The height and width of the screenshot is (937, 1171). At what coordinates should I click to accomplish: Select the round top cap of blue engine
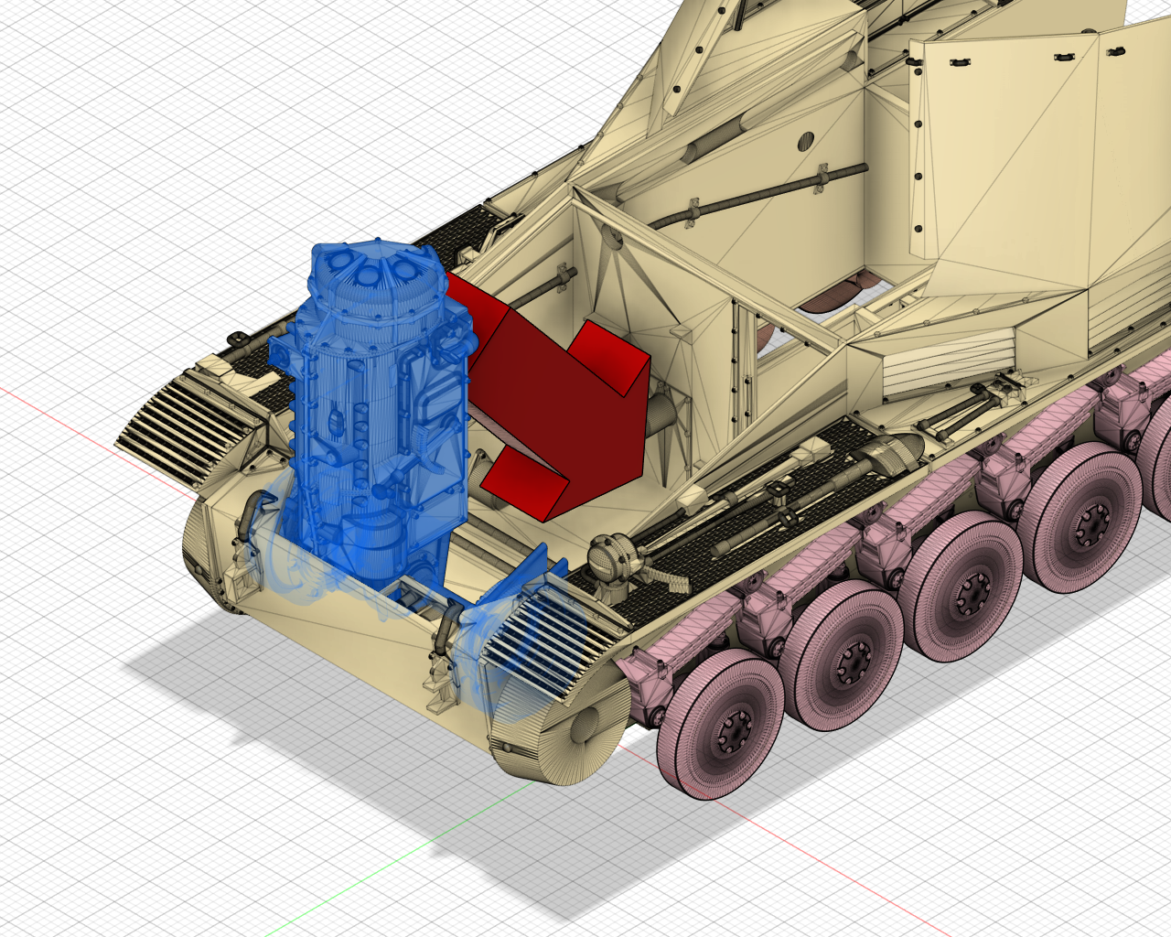click(373, 268)
